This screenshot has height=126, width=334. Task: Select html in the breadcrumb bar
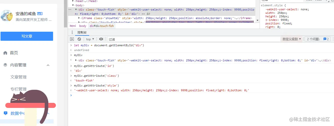pos(73,26)
